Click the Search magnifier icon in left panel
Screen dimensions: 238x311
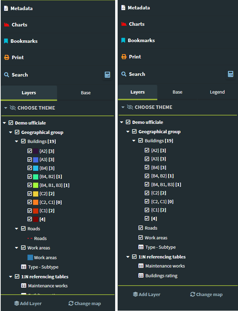point(7,75)
